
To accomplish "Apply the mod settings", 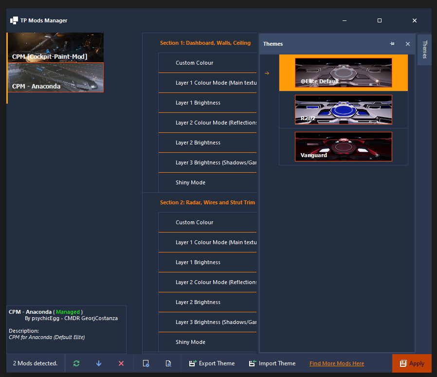I will pos(412,363).
